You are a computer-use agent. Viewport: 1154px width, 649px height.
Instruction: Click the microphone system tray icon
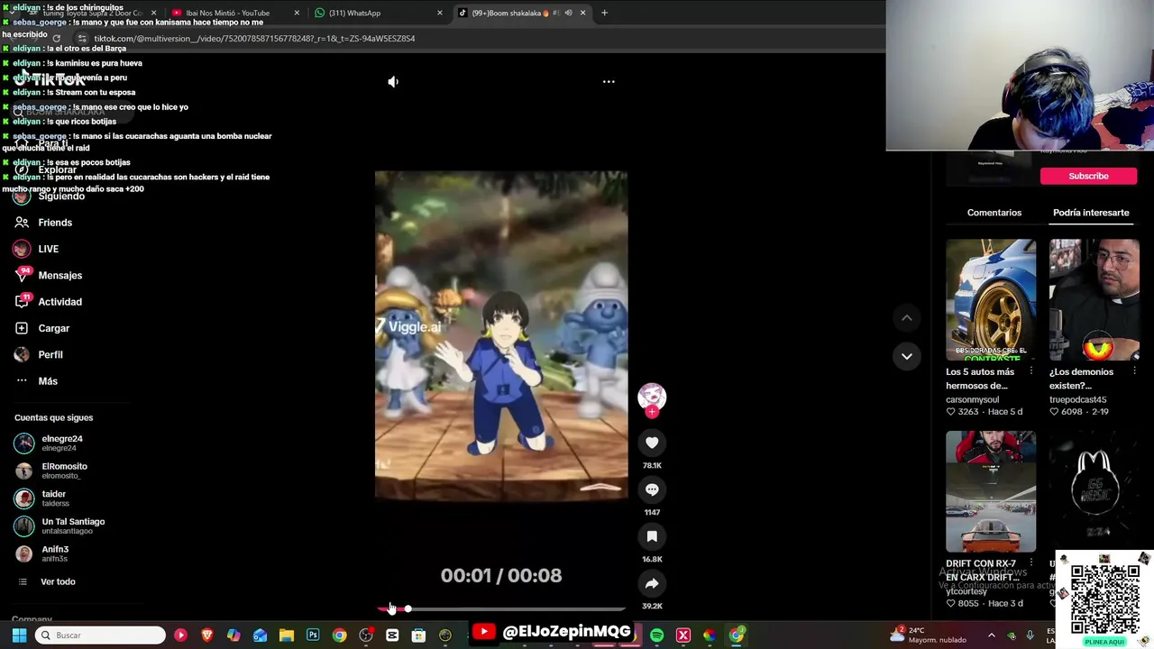tap(1030, 635)
